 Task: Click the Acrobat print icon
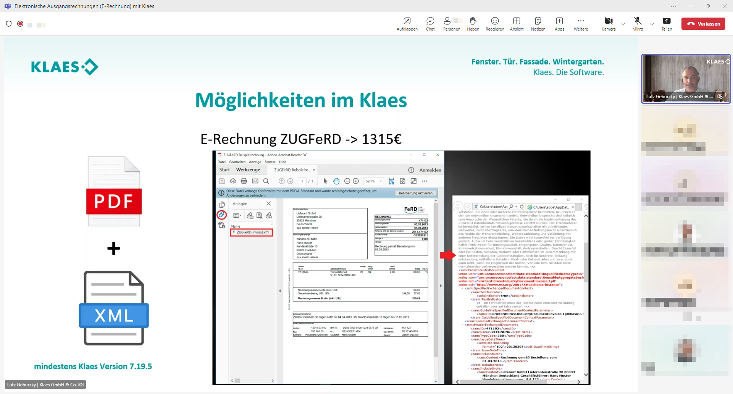click(x=244, y=181)
